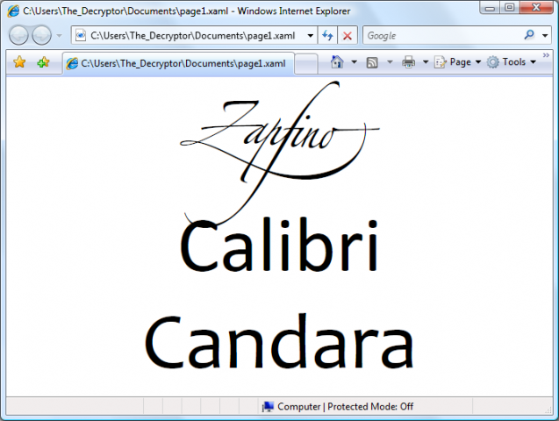Click the Home icon
This screenshot has height=421, width=559.
click(337, 62)
